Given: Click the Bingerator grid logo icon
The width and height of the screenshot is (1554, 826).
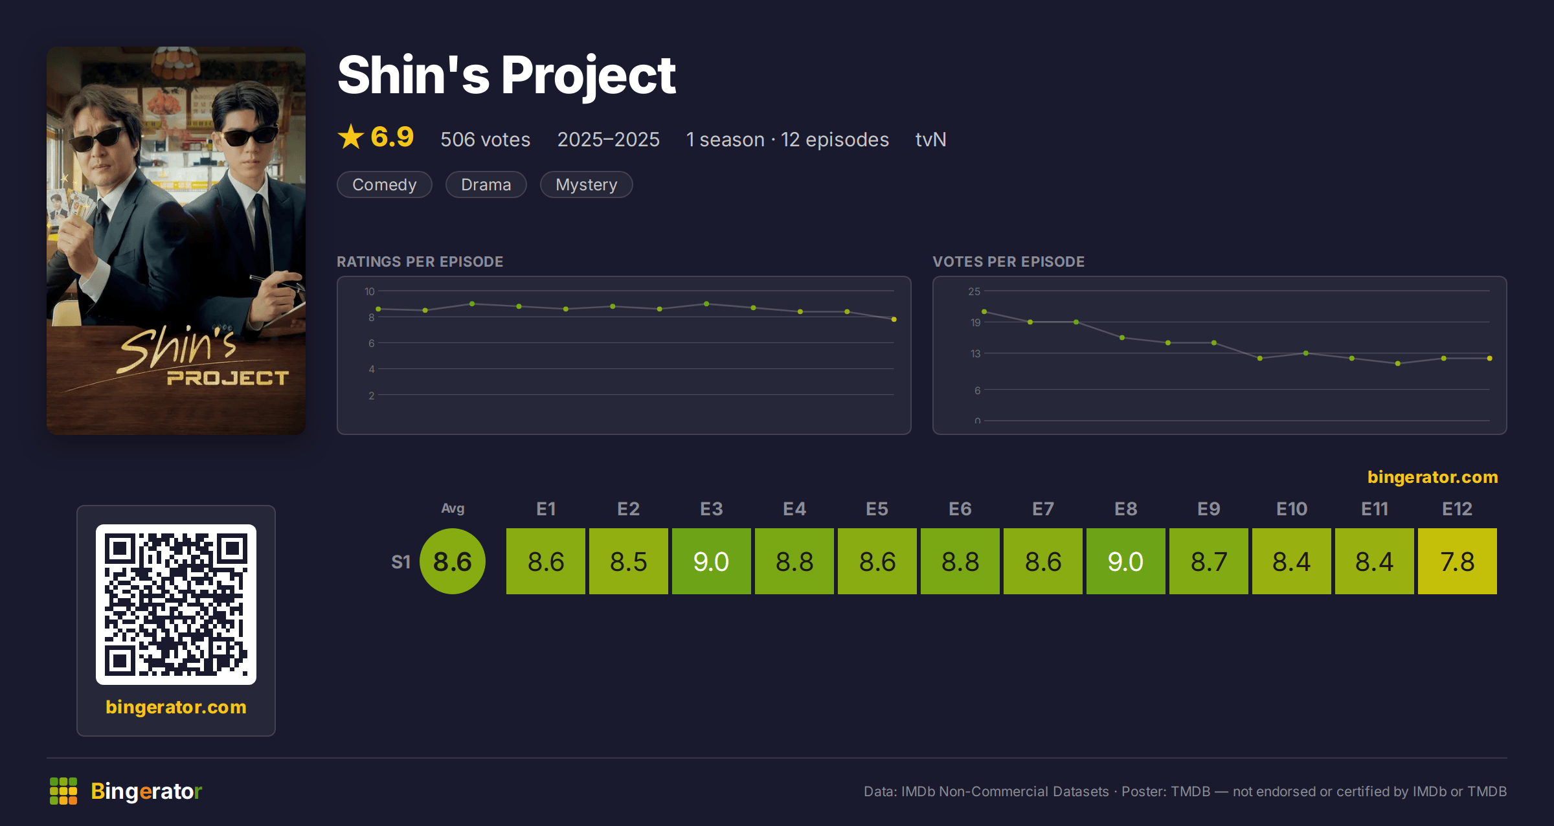Looking at the screenshot, I should point(63,791).
